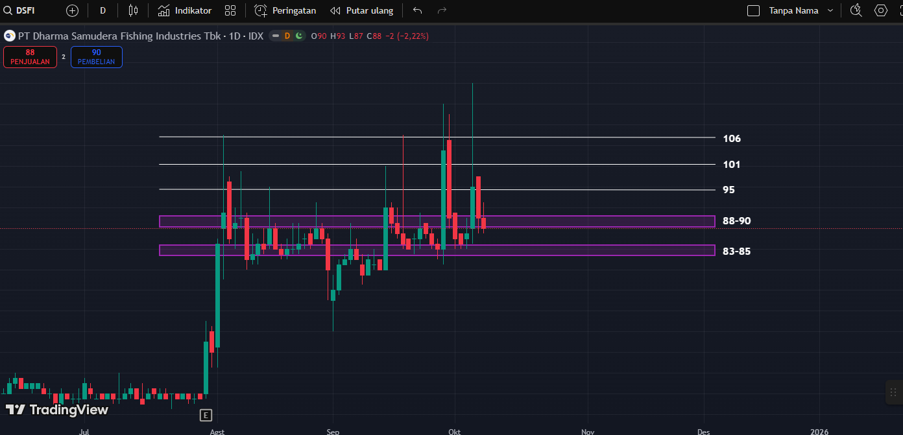903x435 pixels.
Task: Open chart settings hexagon icon
Action: (x=881, y=10)
